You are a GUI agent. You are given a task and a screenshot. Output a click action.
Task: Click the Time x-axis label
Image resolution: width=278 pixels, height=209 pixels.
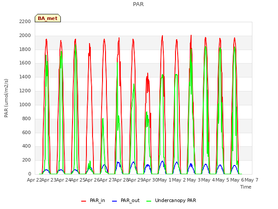click(x=245, y=187)
